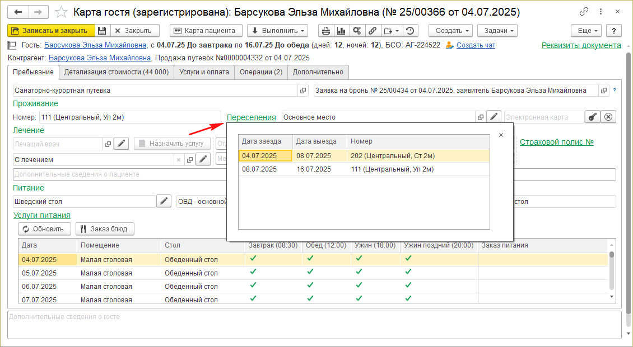Open the Услуги и оплата tab
The width and height of the screenshot is (633, 347).
[x=204, y=72]
